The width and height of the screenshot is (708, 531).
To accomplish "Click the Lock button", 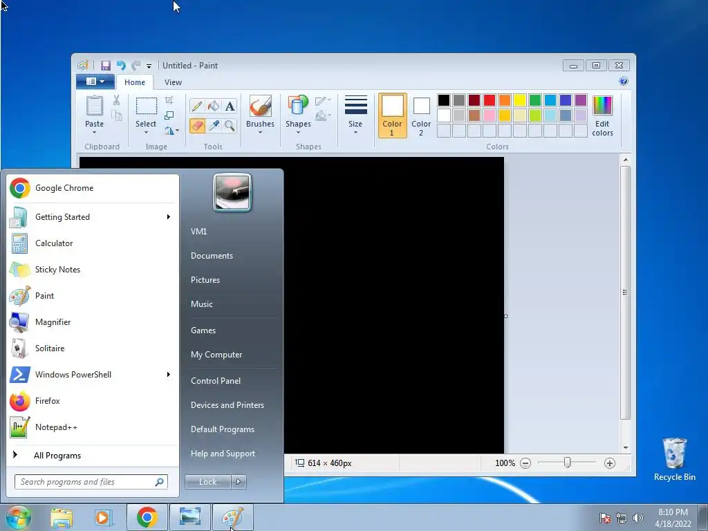I will tap(207, 482).
